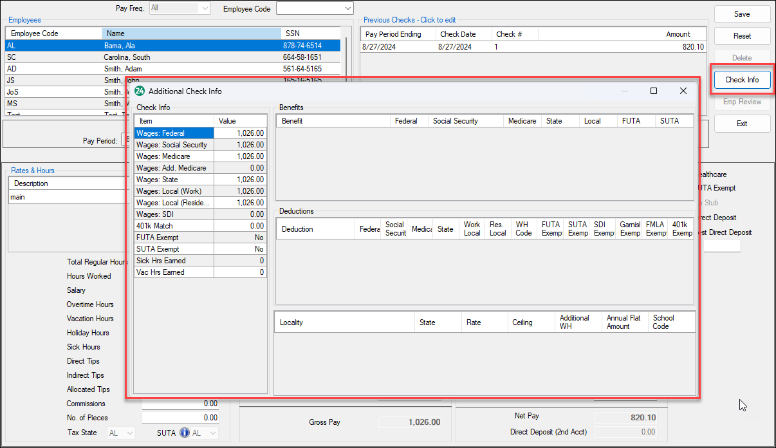
Task: Close the Additional Check Info dialog
Action: click(683, 91)
